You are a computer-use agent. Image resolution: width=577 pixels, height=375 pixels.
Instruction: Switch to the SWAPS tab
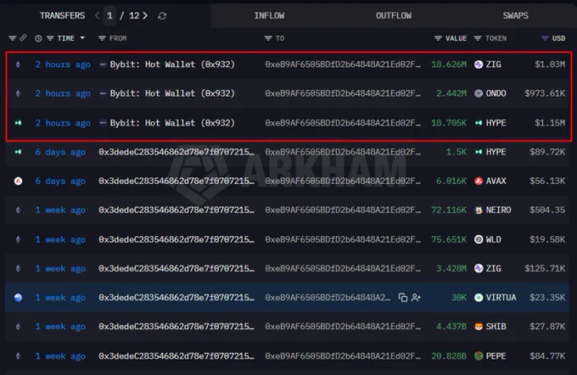[x=515, y=15]
